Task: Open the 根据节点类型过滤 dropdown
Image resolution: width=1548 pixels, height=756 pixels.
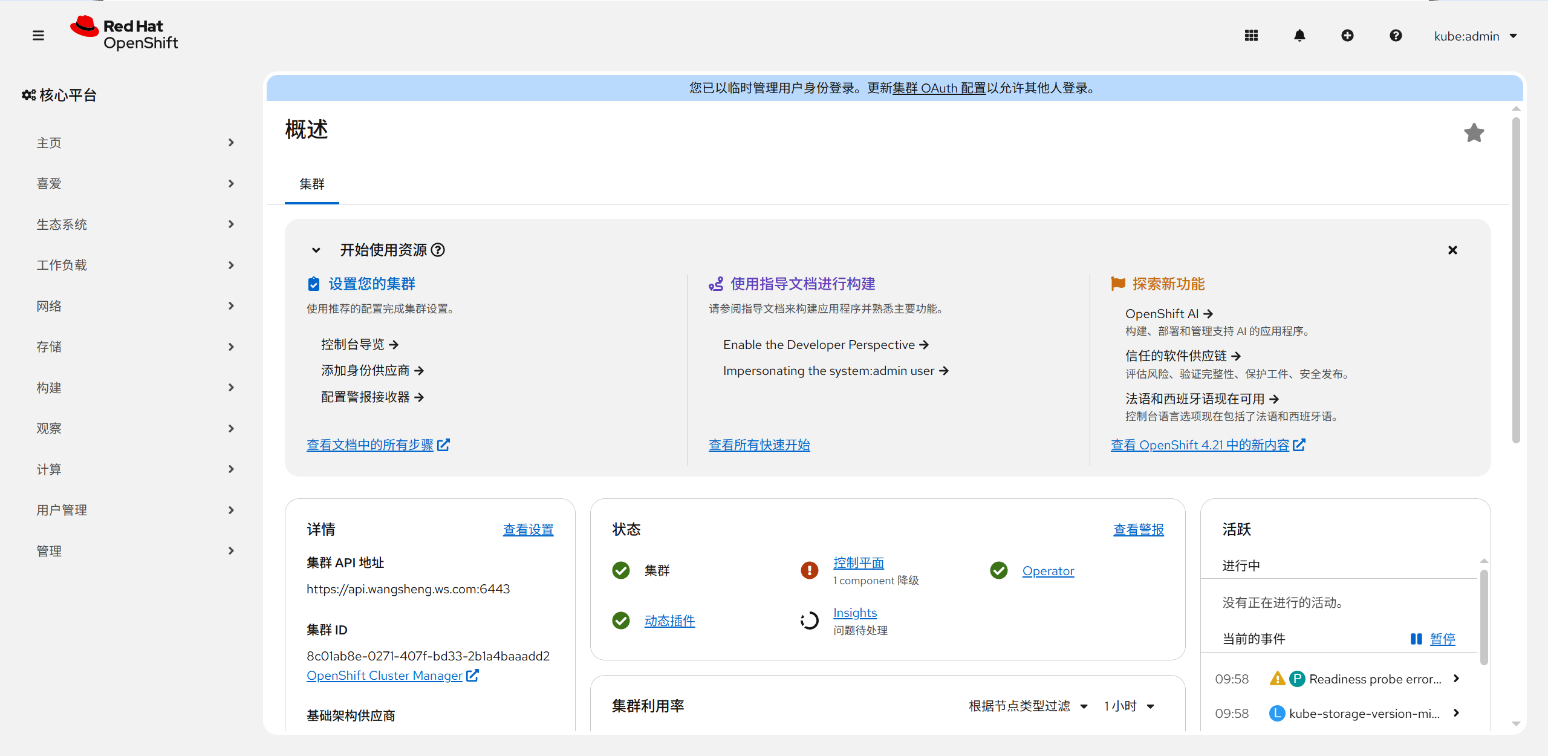Action: (x=1028, y=706)
